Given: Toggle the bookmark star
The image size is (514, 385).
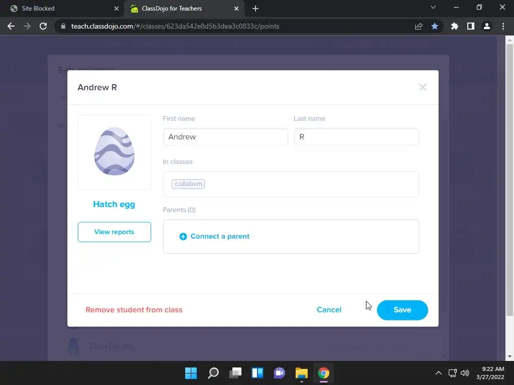Looking at the screenshot, I should click(435, 26).
